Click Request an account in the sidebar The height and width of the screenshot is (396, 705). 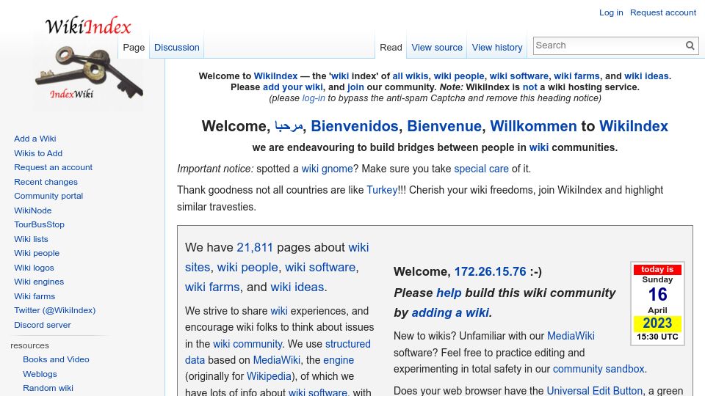click(x=53, y=167)
